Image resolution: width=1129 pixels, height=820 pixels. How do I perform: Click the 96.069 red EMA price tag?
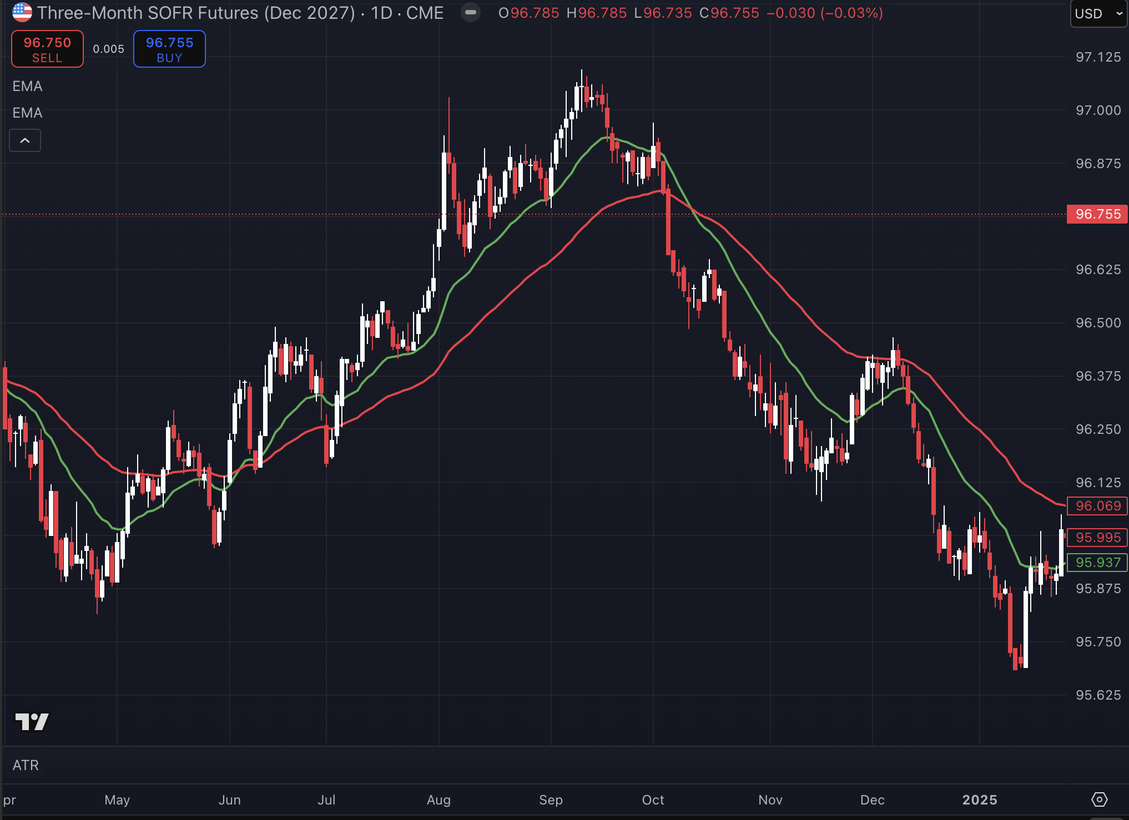tap(1097, 506)
